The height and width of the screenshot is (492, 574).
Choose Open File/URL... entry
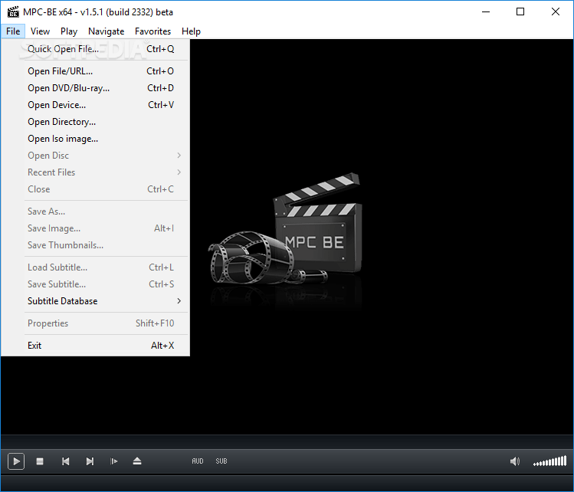95,71
